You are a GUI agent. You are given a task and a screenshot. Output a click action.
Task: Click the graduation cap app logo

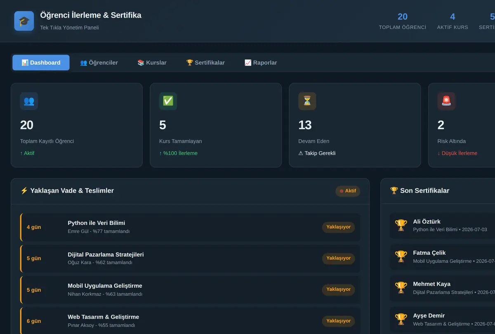(x=24, y=21)
